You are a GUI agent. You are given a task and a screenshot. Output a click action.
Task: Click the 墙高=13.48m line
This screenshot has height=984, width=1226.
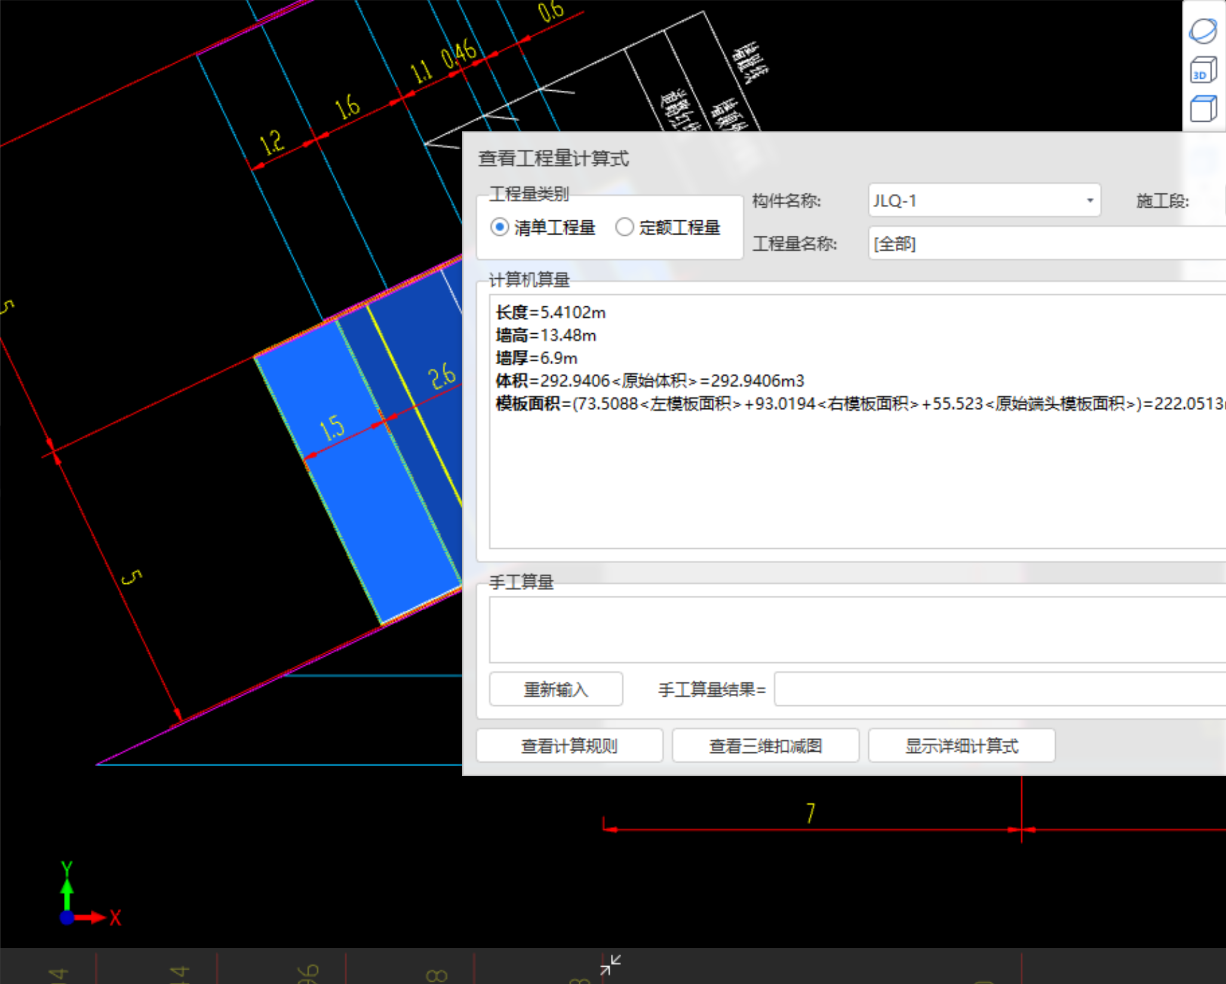tap(546, 335)
